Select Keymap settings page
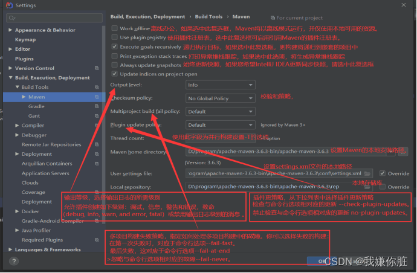 click(x=25, y=40)
